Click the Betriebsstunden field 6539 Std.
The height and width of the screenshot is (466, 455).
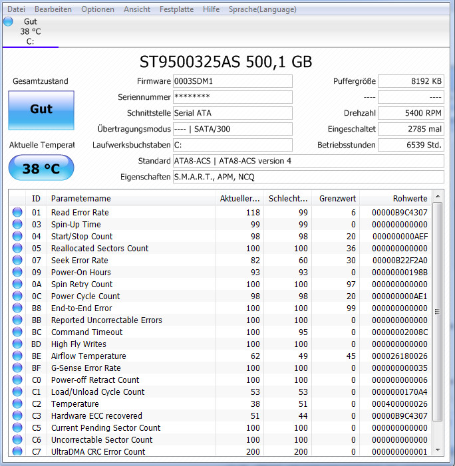411,145
